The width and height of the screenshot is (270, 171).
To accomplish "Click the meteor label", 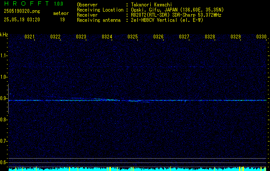I will click(x=61, y=13).
